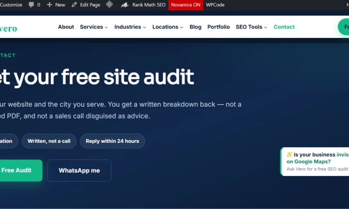Expand the Services chevron
349x209 pixels.
(106, 27)
